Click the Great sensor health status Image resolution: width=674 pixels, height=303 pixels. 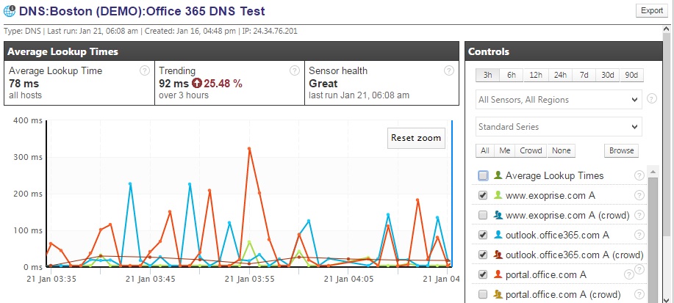323,83
